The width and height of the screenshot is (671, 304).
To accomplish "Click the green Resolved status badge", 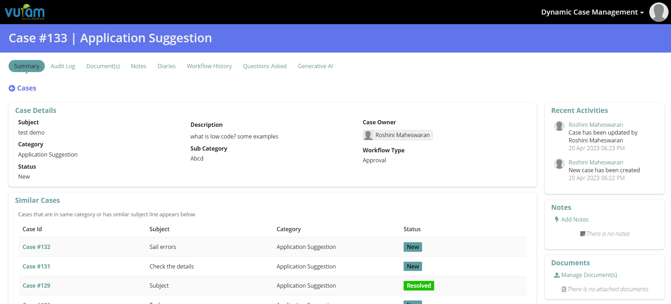I will (x=419, y=286).
